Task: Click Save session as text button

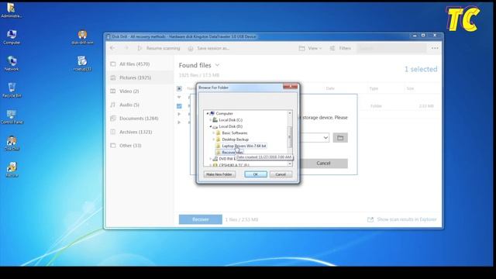Action: coord(213,48)
